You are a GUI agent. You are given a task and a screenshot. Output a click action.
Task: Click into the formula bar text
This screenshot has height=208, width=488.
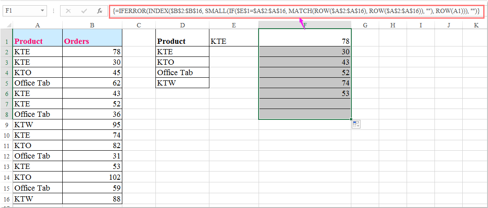[296, 10]
